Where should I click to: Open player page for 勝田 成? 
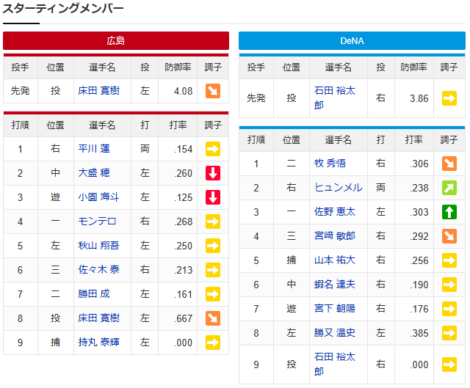click(94, 294)
